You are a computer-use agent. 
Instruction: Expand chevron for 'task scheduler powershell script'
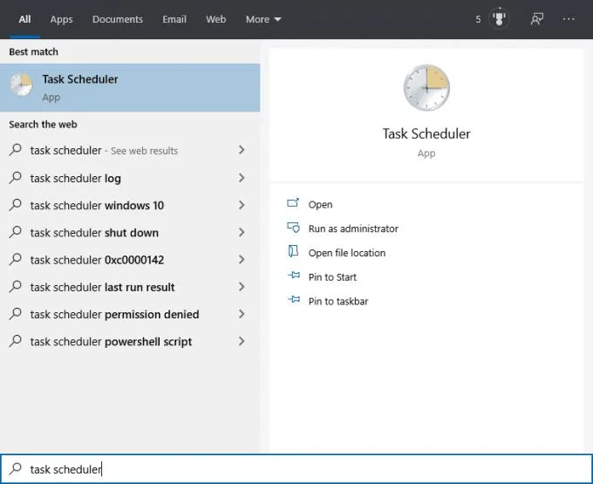pos(242,341)
